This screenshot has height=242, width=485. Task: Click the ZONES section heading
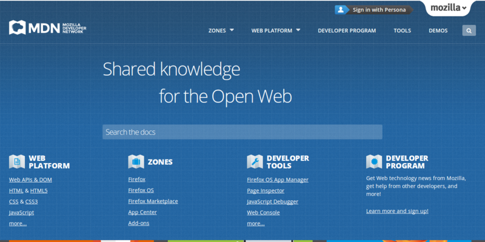[x=160, y=162]
